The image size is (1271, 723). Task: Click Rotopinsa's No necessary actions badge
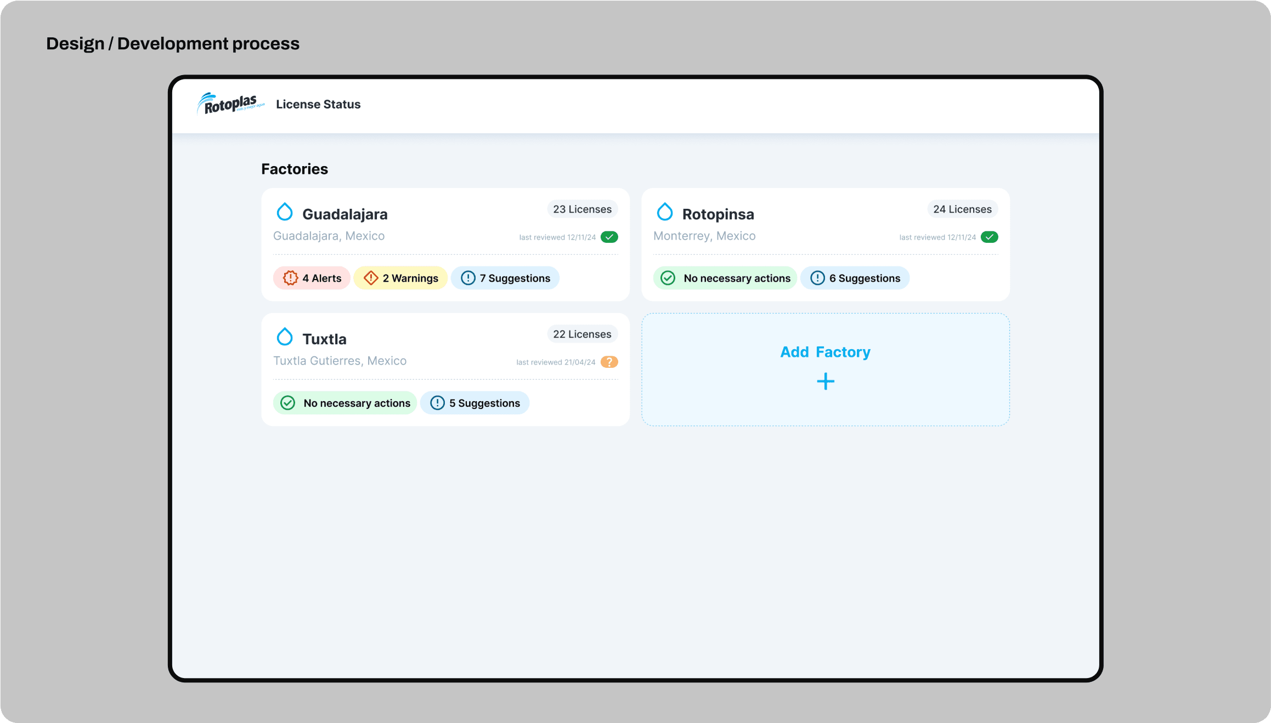(x=725, y=278)
